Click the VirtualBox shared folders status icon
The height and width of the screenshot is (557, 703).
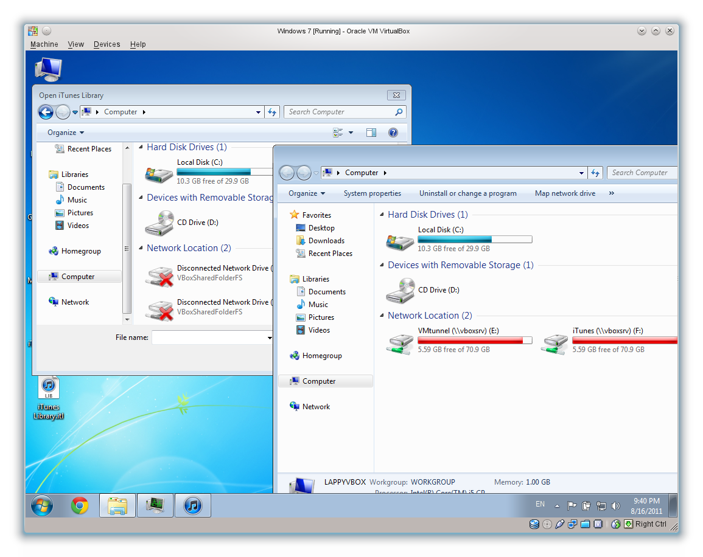585,524
